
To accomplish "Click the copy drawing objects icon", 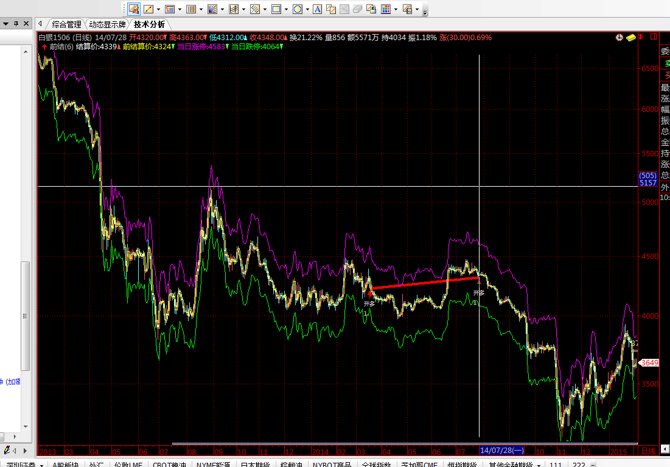I will point(331,9).
